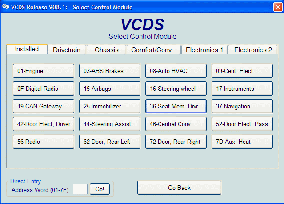Open the 09-Cent. Elect. module
Image resolution: width=284 pixels, height=204 pixels.
pyautogui.click(x=242, y=71)
